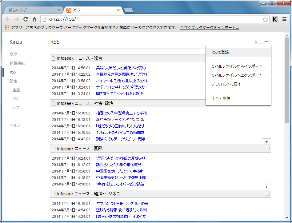This screenshot has width=292, height=223.
Task: Click the plus button under 社会・政治 feed
Action: 266,141
